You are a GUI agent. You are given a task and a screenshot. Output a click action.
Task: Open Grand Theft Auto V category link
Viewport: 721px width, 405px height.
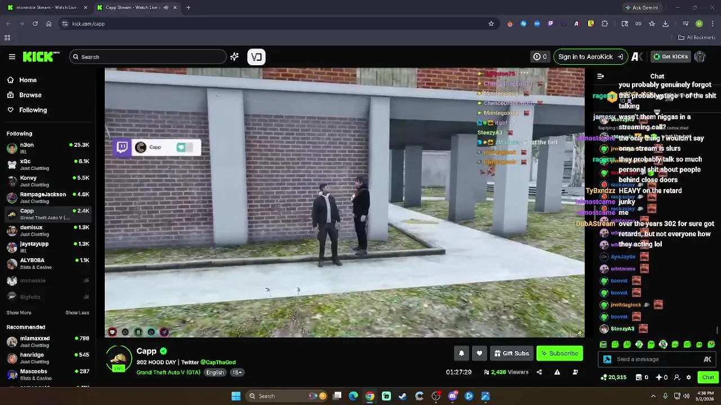tap(168, 372)
